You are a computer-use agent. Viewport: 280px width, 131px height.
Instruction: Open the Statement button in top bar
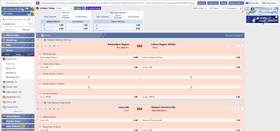click(213, 3)
